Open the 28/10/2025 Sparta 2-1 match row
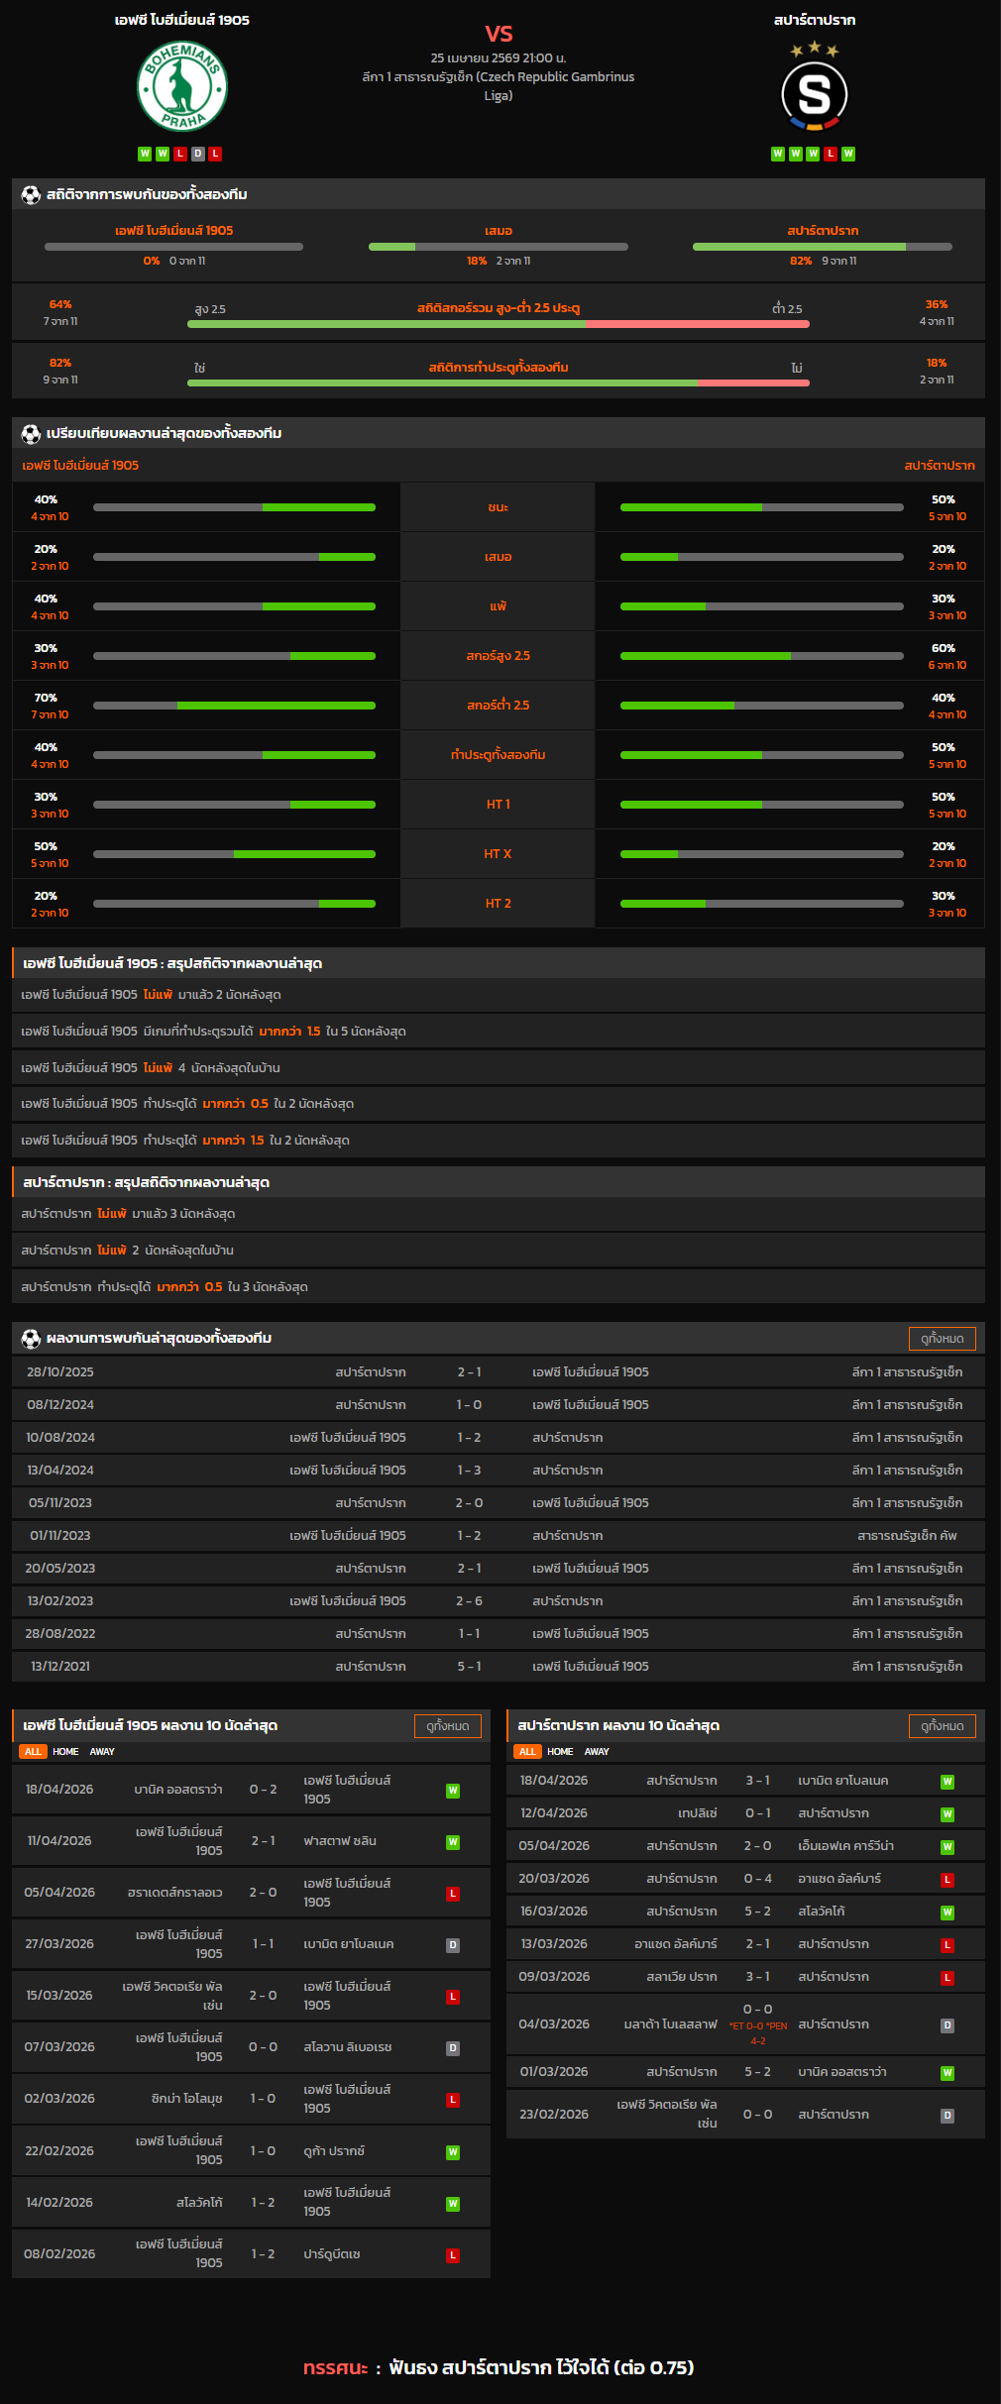The width and height of the screenshot is (1001, 2404). (498, 1372)
